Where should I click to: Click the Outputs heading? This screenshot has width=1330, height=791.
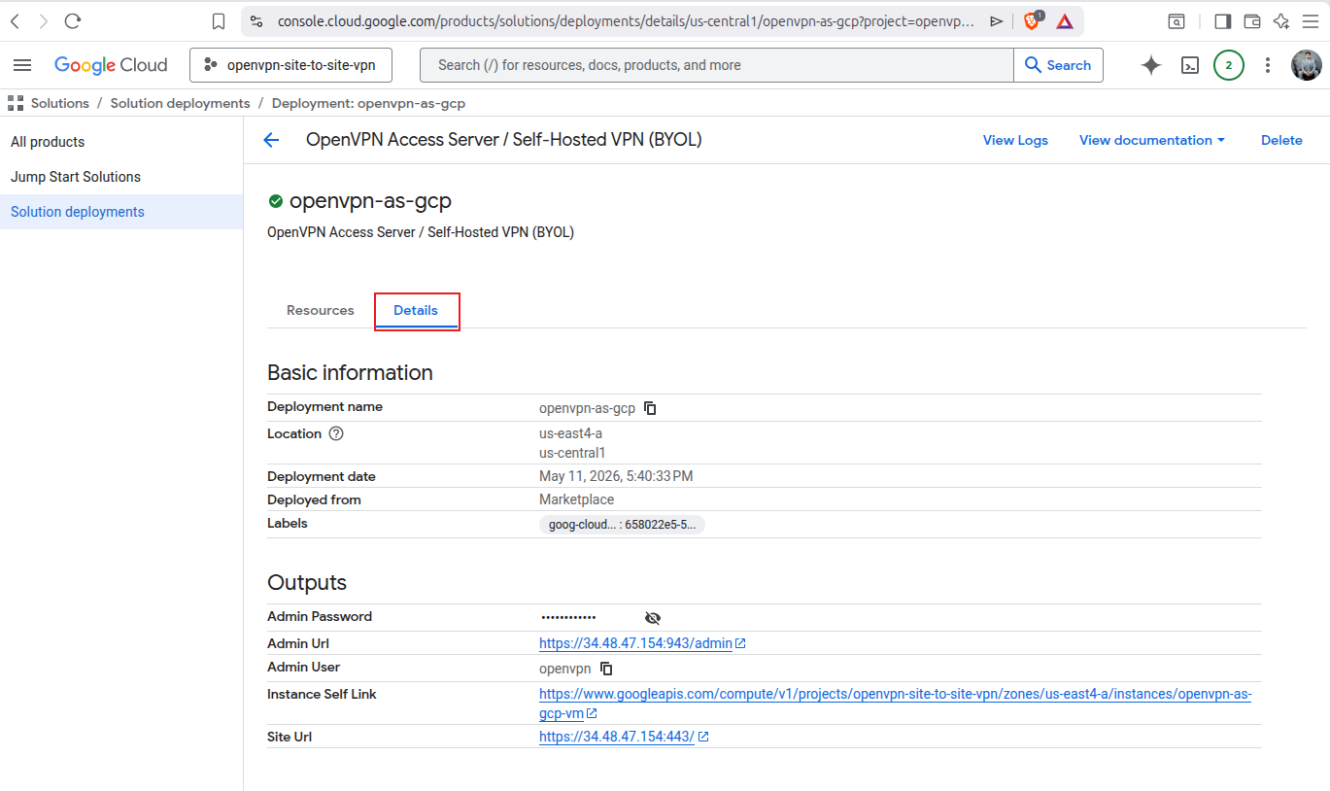click(x=307, y=583)
